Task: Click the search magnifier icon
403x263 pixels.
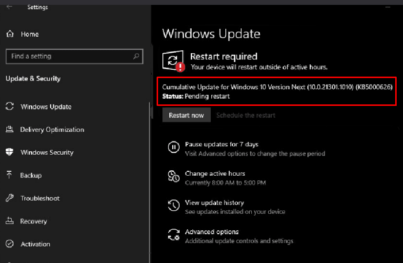Action: click(x=136, y=56)
